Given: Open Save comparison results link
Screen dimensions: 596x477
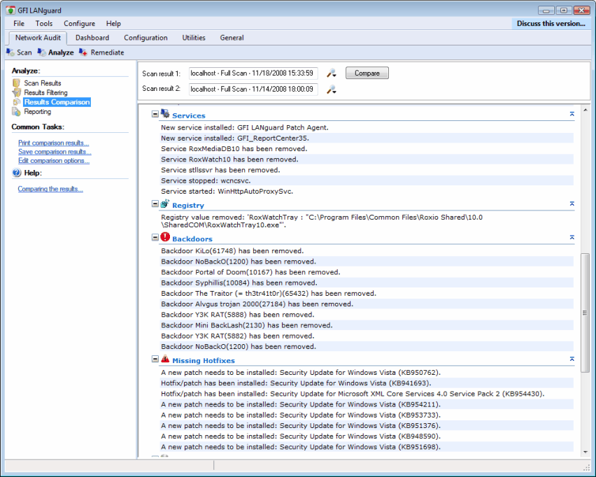Looking at the screenshot, I should (x=55, y=152).
